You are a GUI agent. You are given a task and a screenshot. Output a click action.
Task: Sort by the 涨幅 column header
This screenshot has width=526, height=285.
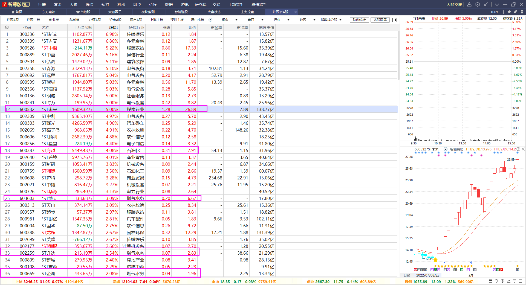(x=113, y=28)
